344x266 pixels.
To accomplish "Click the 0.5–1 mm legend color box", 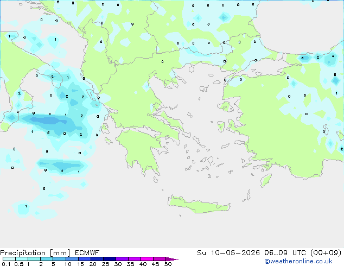I will point(22,259).
